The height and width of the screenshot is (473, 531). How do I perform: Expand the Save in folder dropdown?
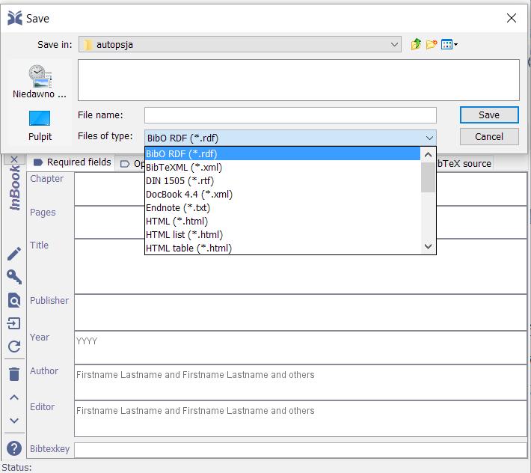(394, 44)
